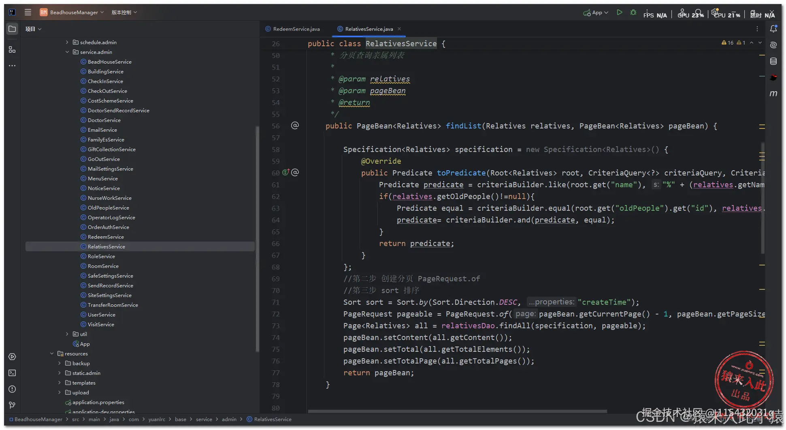Close the RelativesService.java tab
Screen dimensions: 786x430
pyautogui.click(x=399, y=29)
